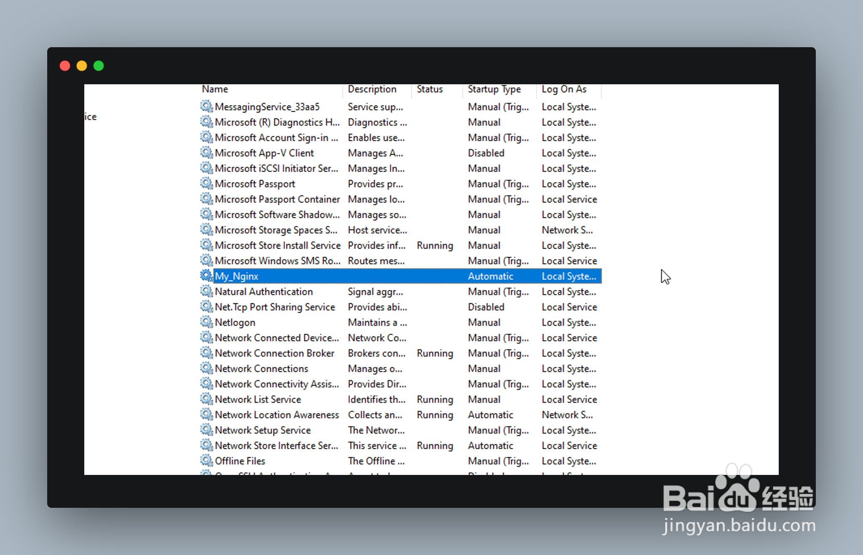Click the gear icon beside My_Nginx service

point(206,276)
